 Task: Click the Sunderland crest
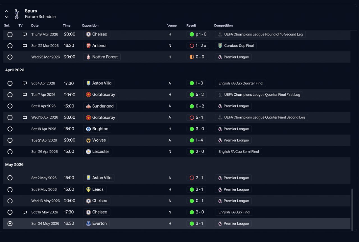(88, 106)
